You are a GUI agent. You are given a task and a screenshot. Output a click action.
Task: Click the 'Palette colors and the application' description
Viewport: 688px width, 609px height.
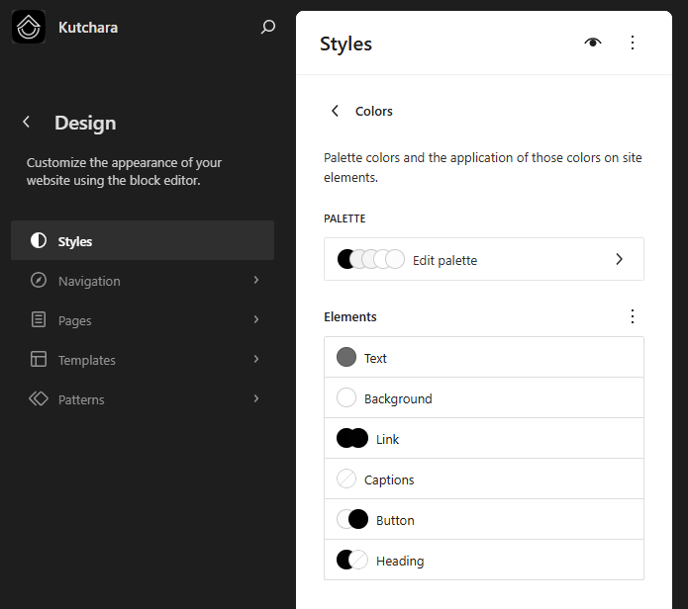tap(483, 167)
